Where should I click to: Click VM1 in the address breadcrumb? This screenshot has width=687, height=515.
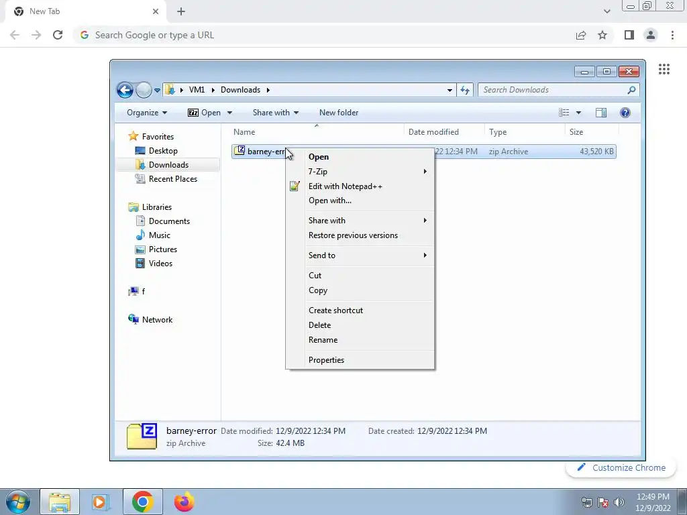(x=197, y=90)
